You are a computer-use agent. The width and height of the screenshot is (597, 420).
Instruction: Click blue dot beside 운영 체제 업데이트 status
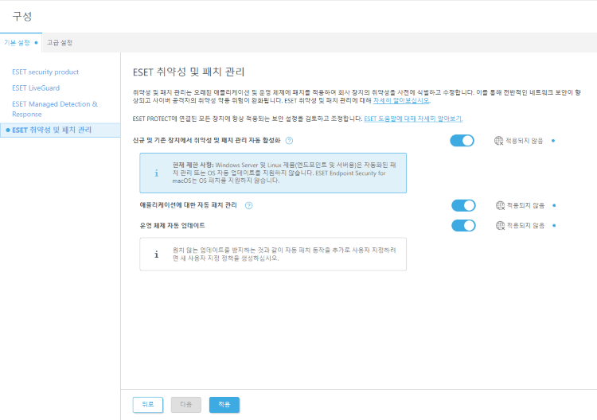click(x=554, y=226)
